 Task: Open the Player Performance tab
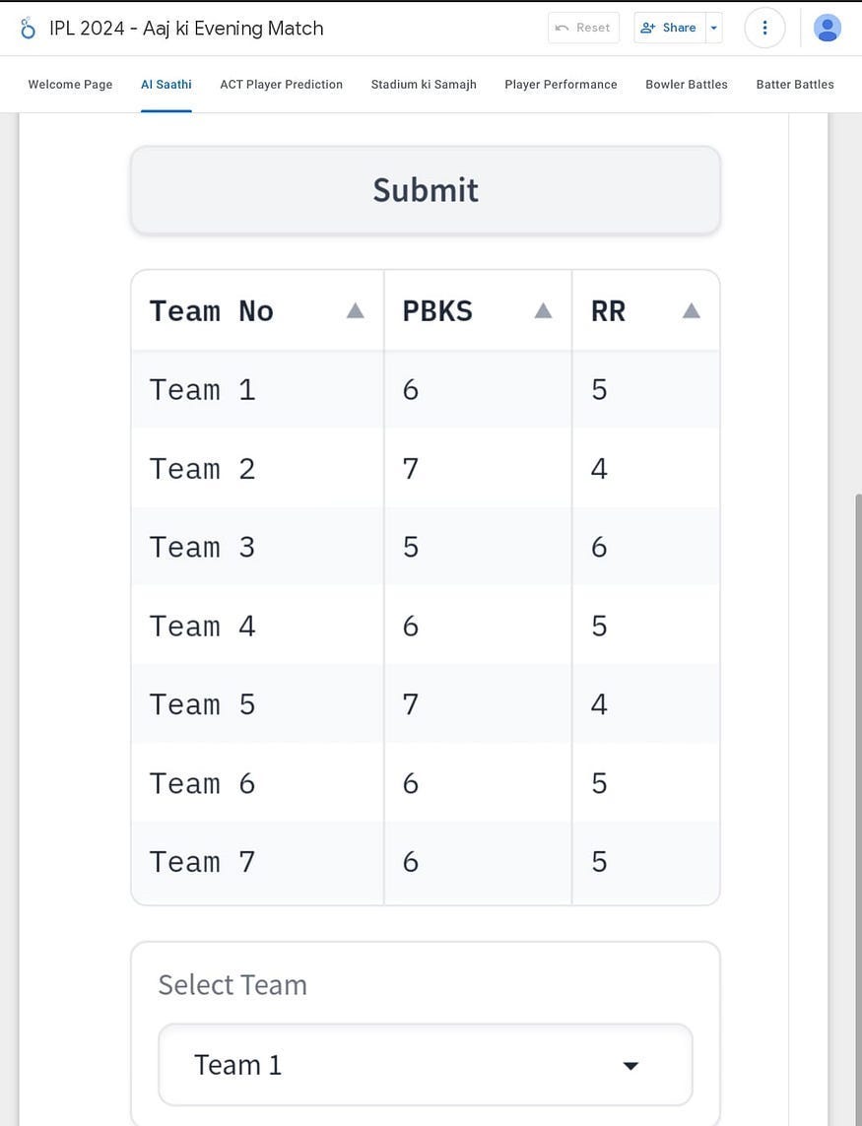click(x=561, y=85)
